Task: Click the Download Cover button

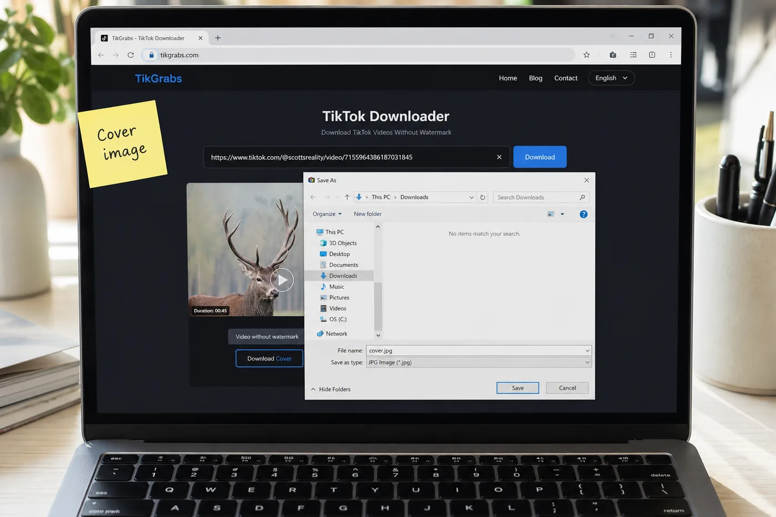Action: tap(269, 359)
